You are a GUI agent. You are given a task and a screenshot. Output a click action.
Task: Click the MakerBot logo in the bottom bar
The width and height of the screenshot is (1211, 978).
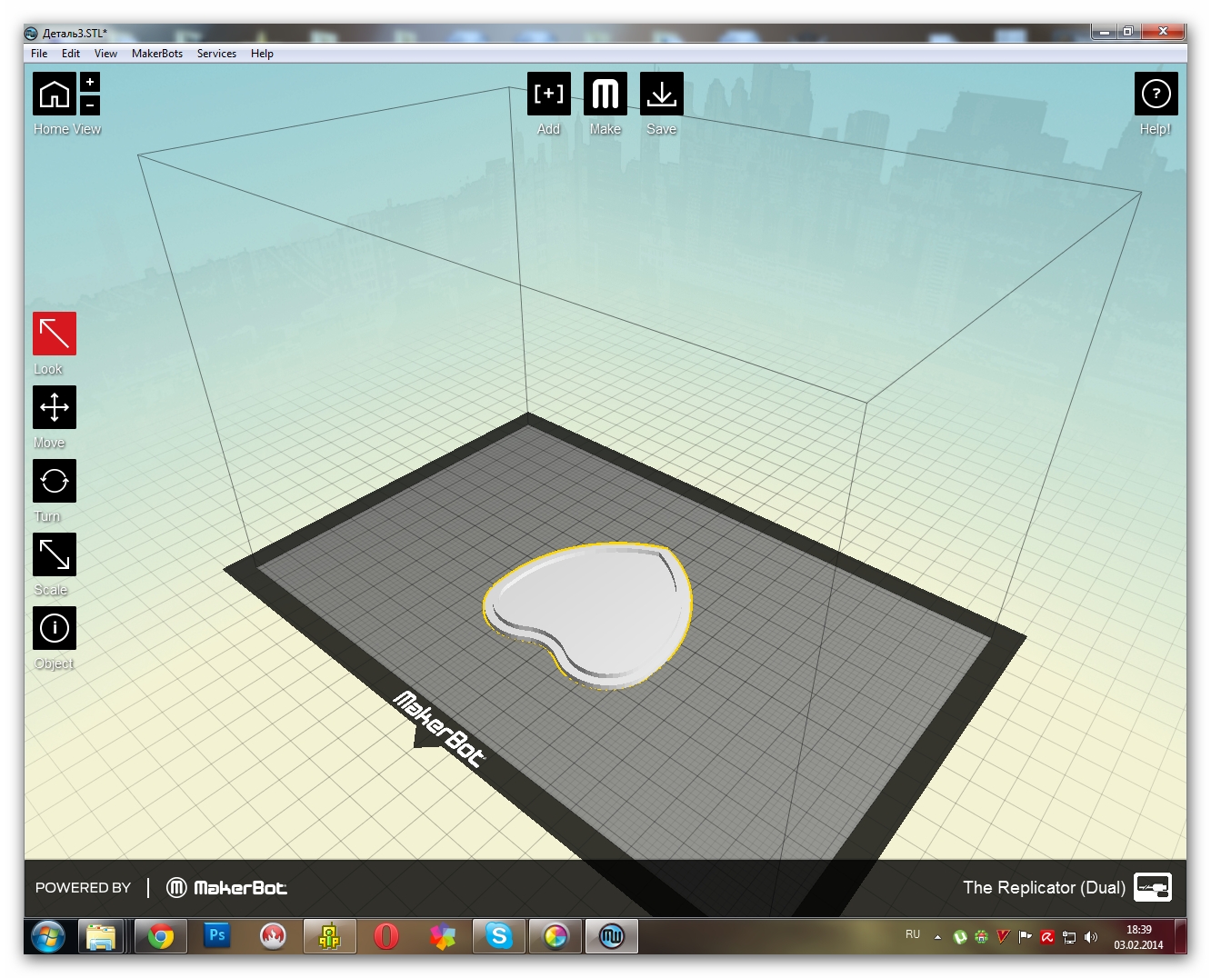click(227, 887)
